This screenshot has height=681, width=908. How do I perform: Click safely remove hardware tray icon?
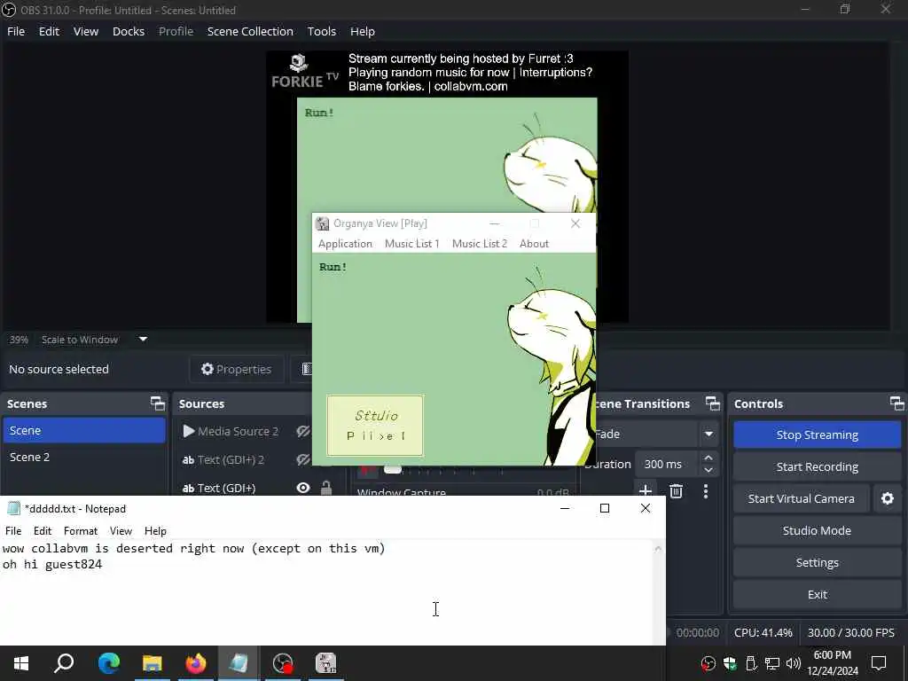751,663
